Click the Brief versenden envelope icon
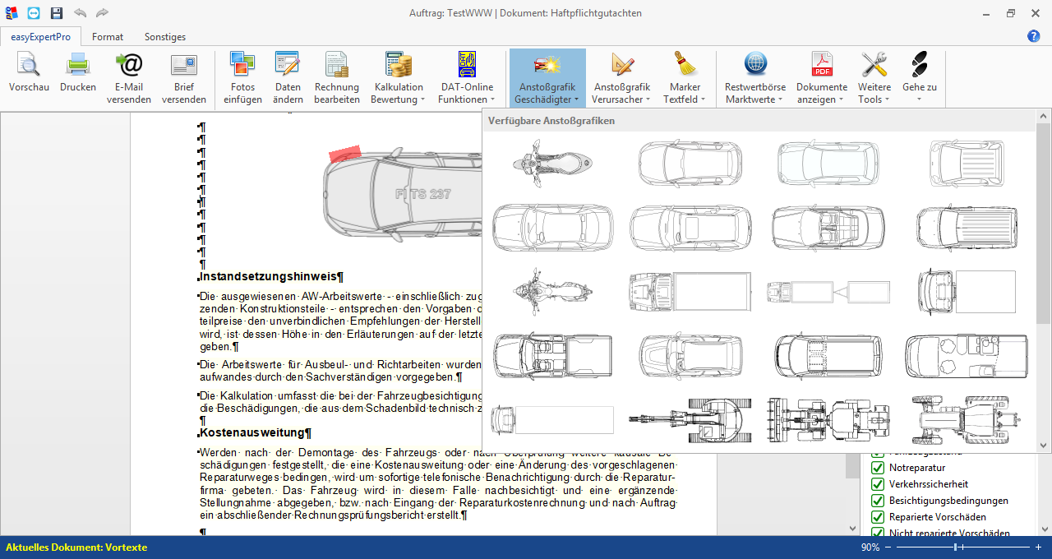Screen dimensions: 1052x559 pyautogui.click(x=184, y=65)
